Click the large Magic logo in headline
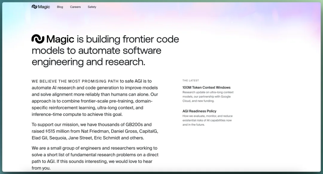Viewport: 323px width, 174px height. (x=38, y=39)
